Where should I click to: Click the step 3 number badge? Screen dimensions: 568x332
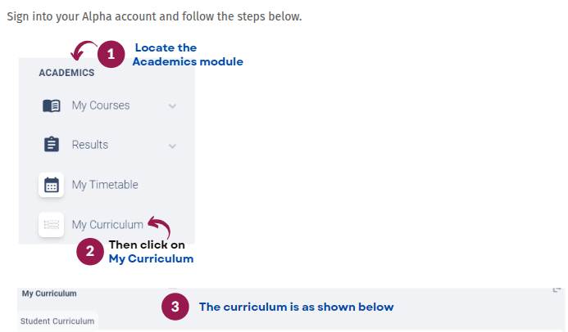click(x=175, y=307)
